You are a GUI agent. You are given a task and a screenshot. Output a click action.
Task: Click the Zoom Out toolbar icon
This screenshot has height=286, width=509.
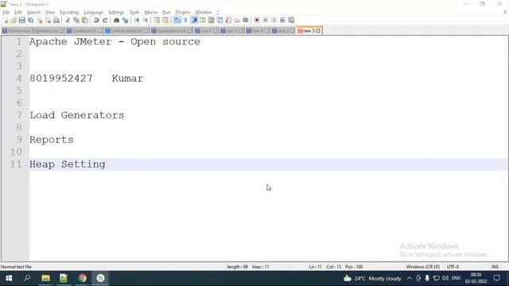[146, 21]
